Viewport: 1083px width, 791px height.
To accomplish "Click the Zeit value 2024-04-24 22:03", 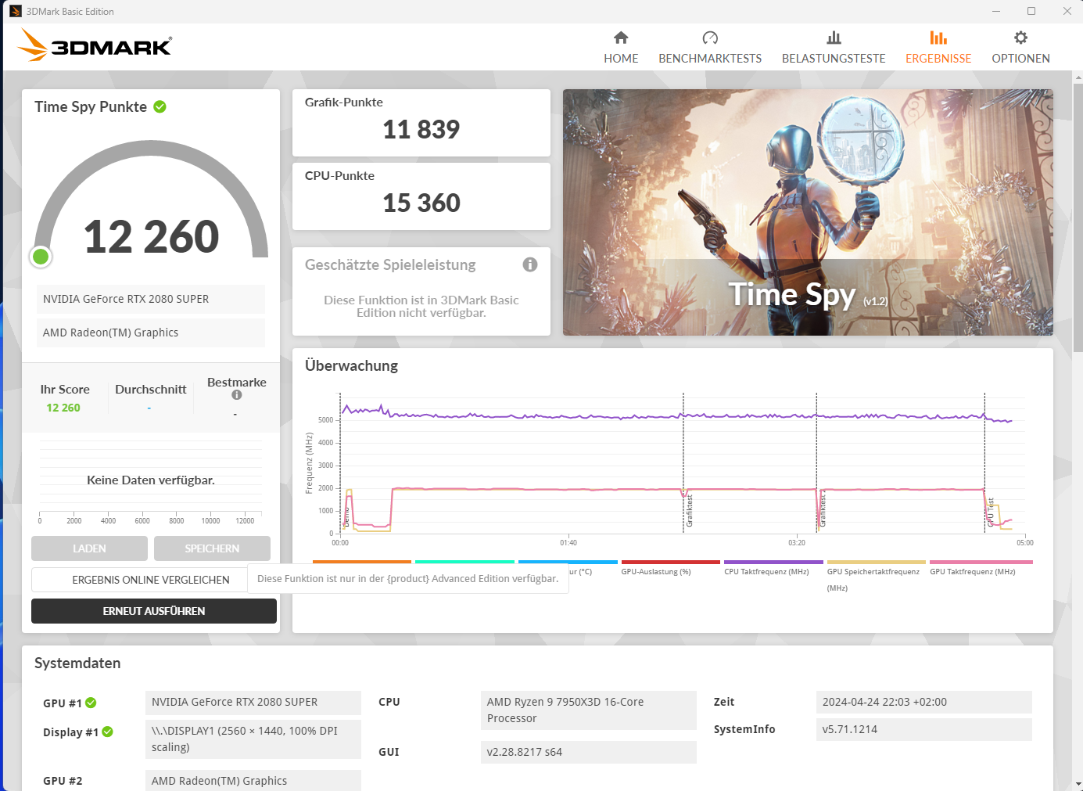I will tap(923, 702).
